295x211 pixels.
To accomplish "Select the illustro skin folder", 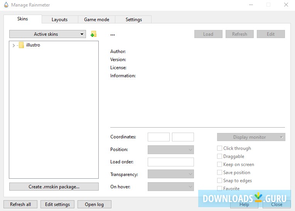I will click(x=33, y=45).
